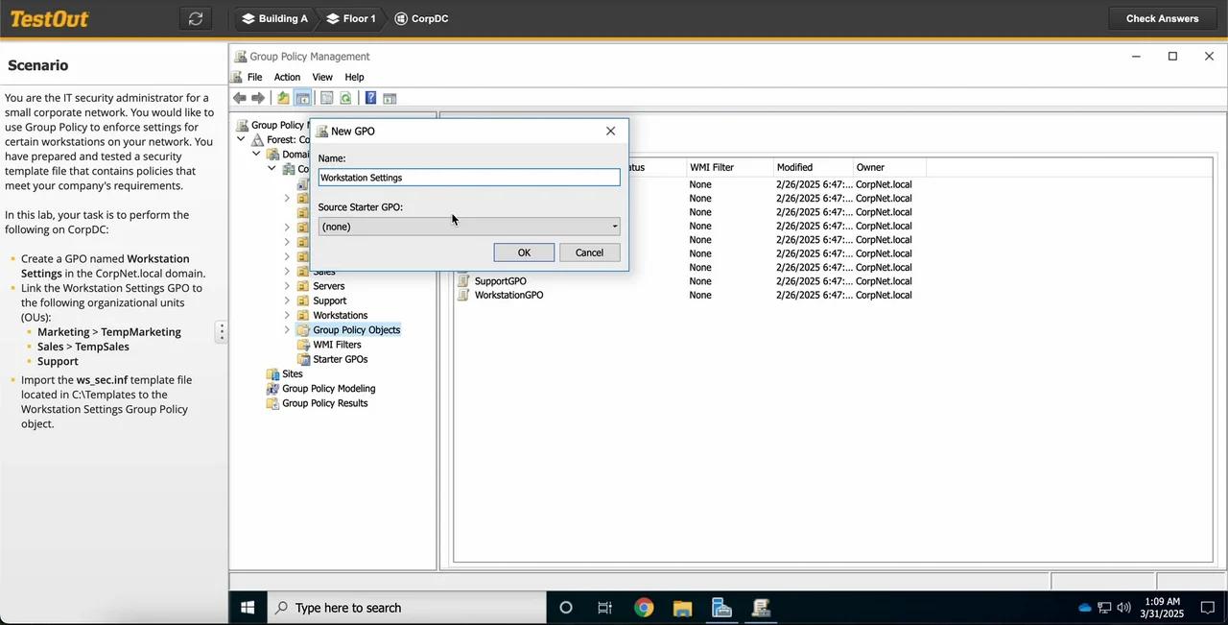The height and width of the screenshot is (625, 1228).
Task: Collapse the Forest: CorpNet tree node
Action: [242, 138]
